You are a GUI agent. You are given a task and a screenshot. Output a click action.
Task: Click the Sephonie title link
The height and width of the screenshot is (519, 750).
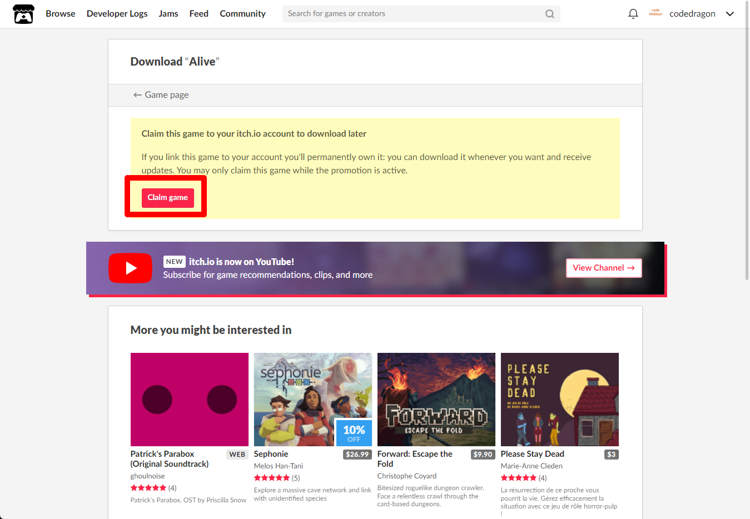[x=271, y=454]
